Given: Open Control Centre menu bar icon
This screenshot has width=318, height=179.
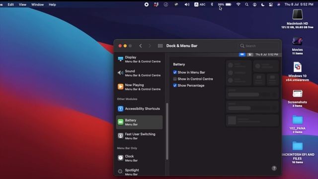Looking at the screenshot, I should [x=271, y=4].
